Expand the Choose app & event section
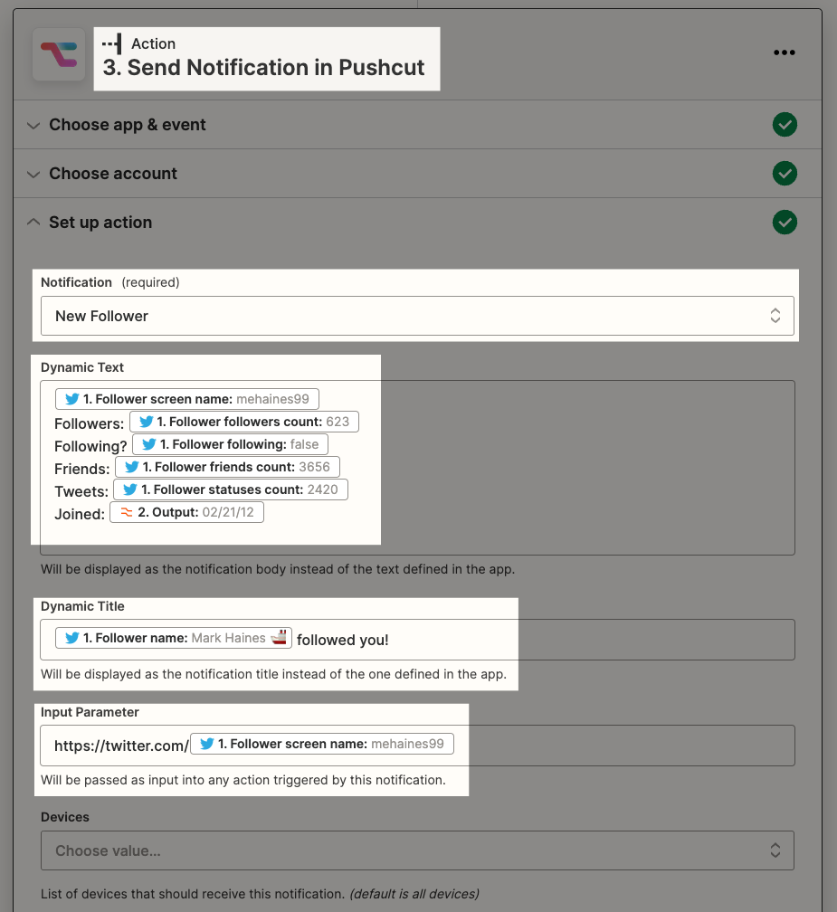This screenshot has height=912, width=837. coord(418,125)
